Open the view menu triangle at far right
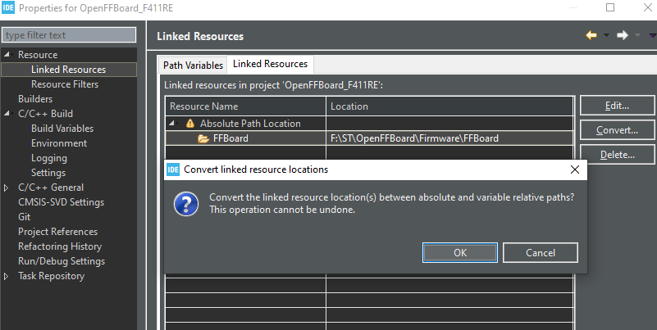The image size is (657, 330). click(x=652, y=35)
